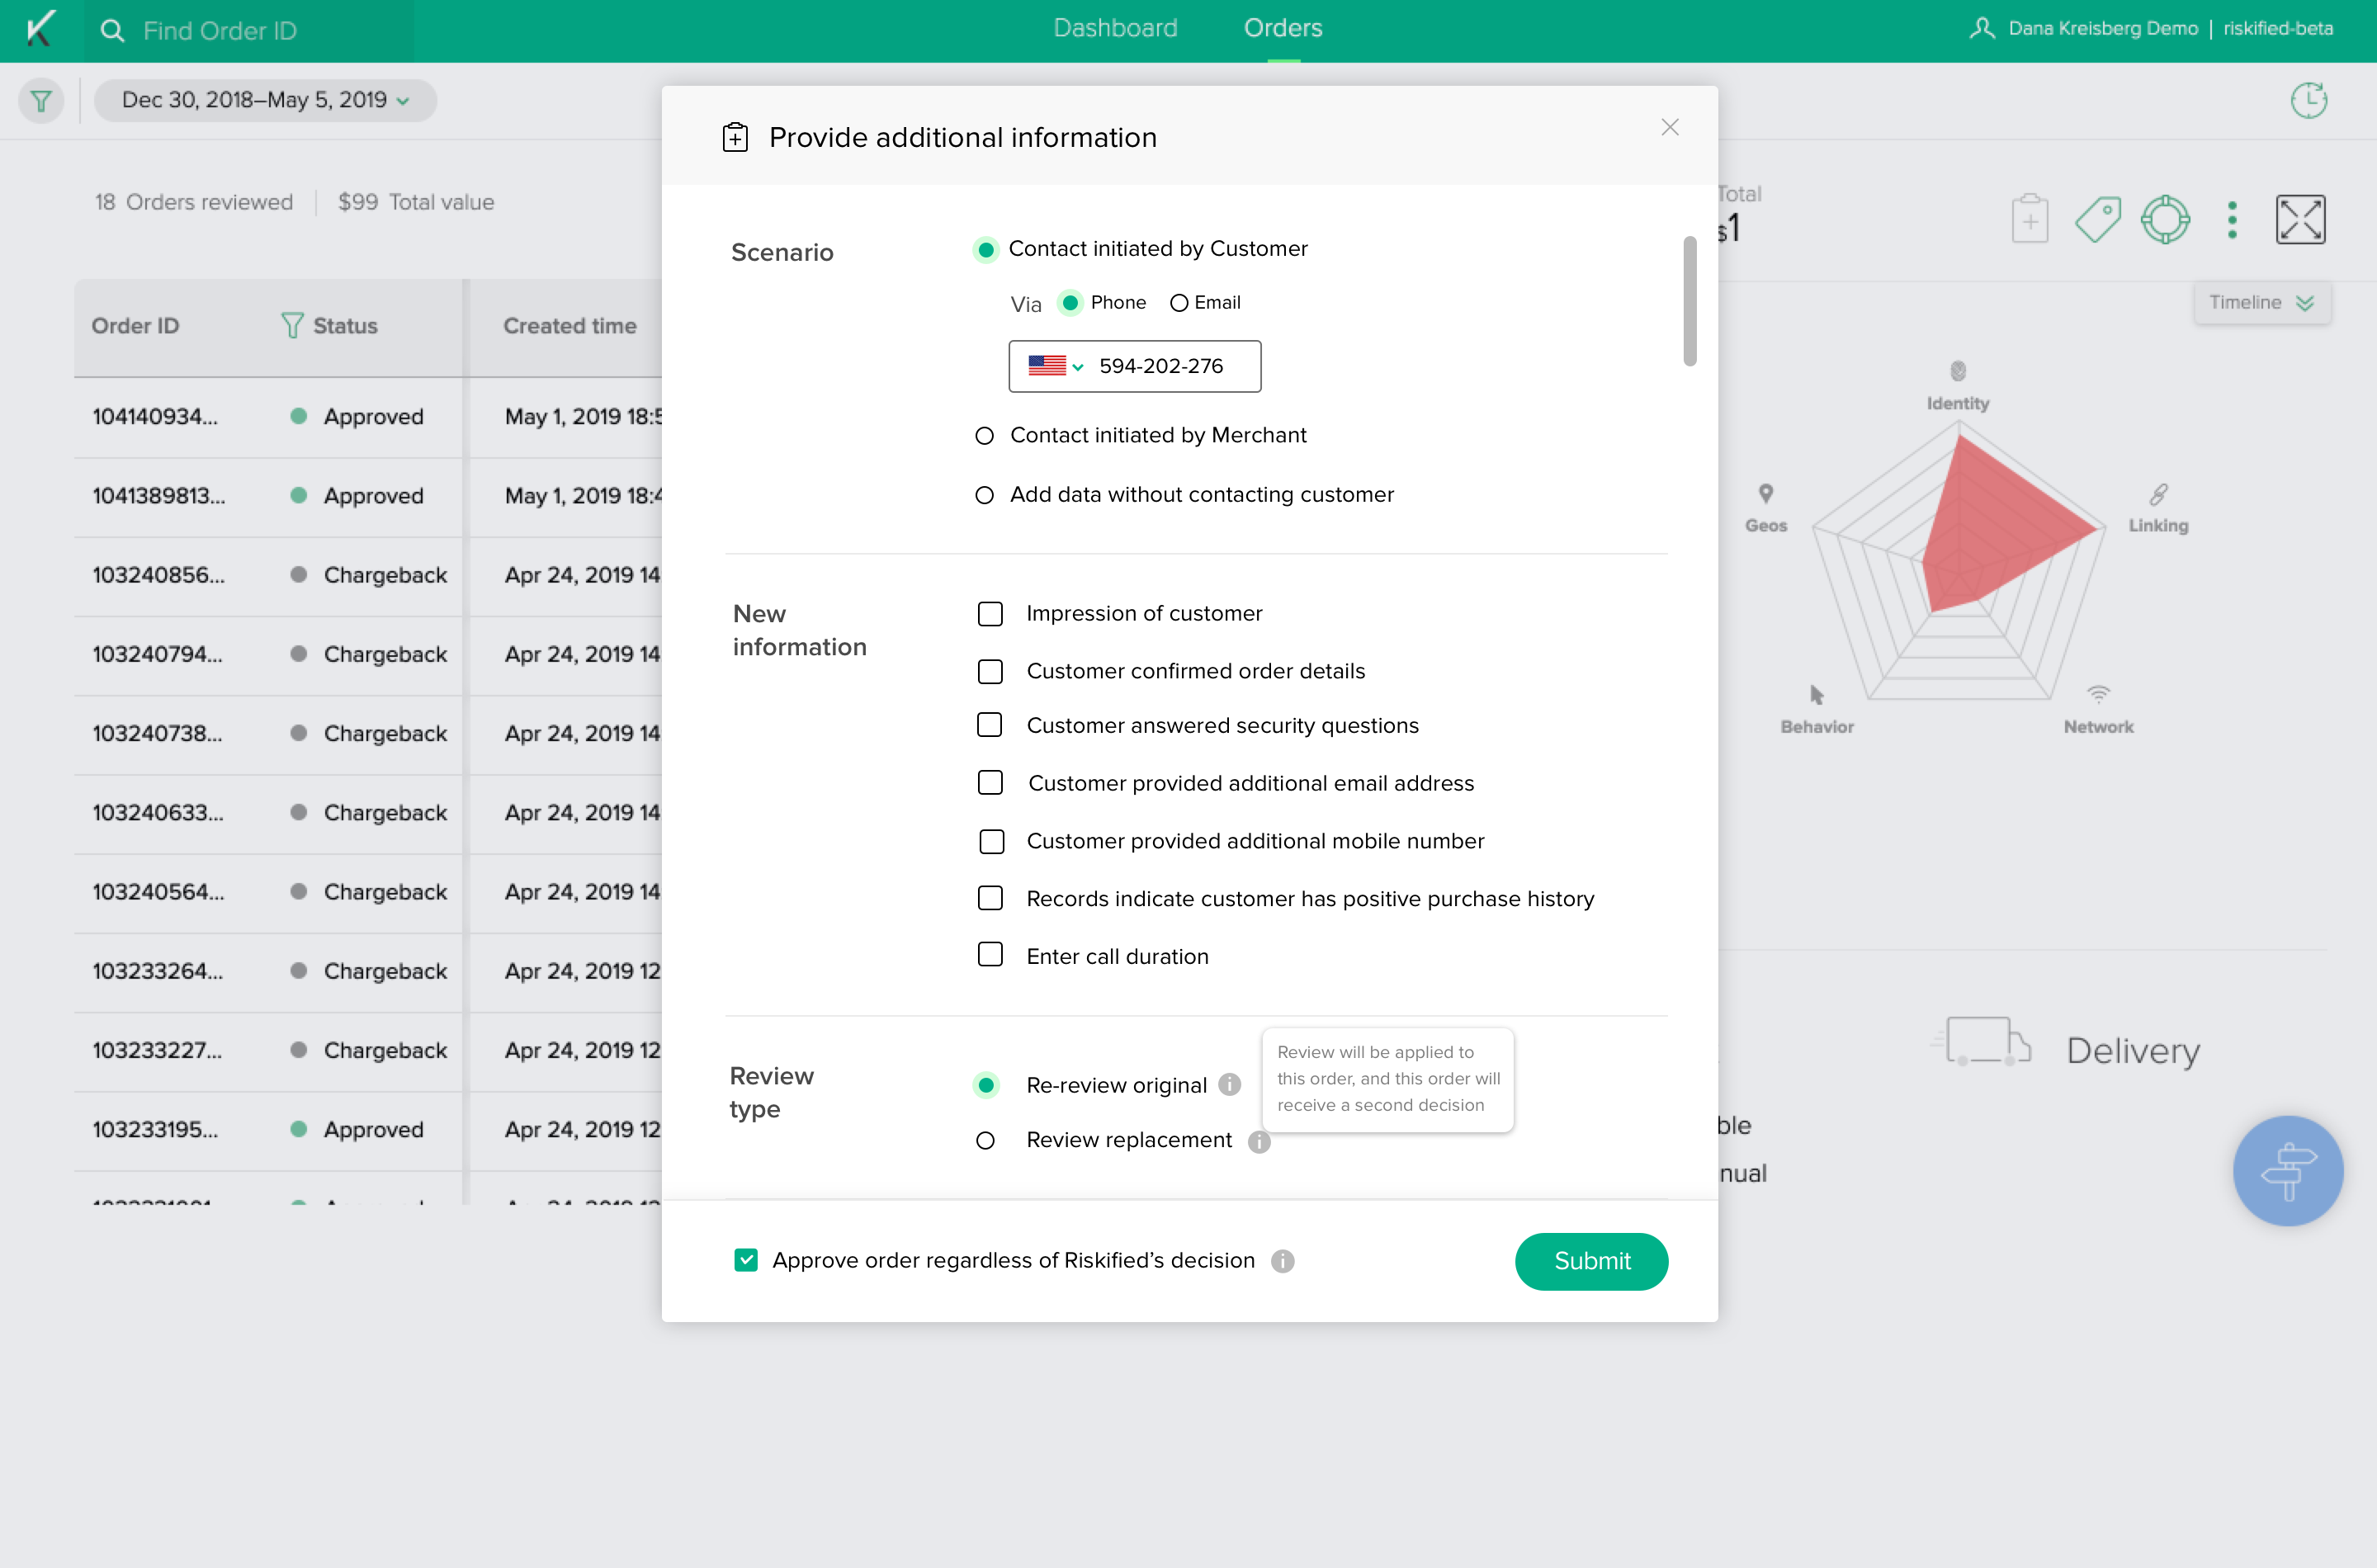Open the country flag code dropdown

point(1056,366)
